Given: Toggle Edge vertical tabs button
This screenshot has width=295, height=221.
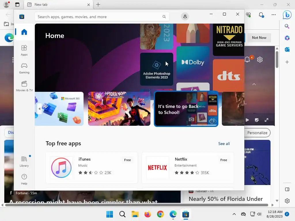Looking at the screenshot, I should coord(17,5).
